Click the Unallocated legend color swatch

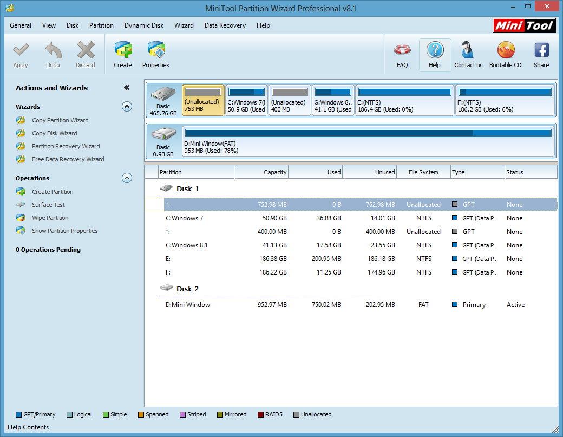pyautogui.click(x=296, y=414)
